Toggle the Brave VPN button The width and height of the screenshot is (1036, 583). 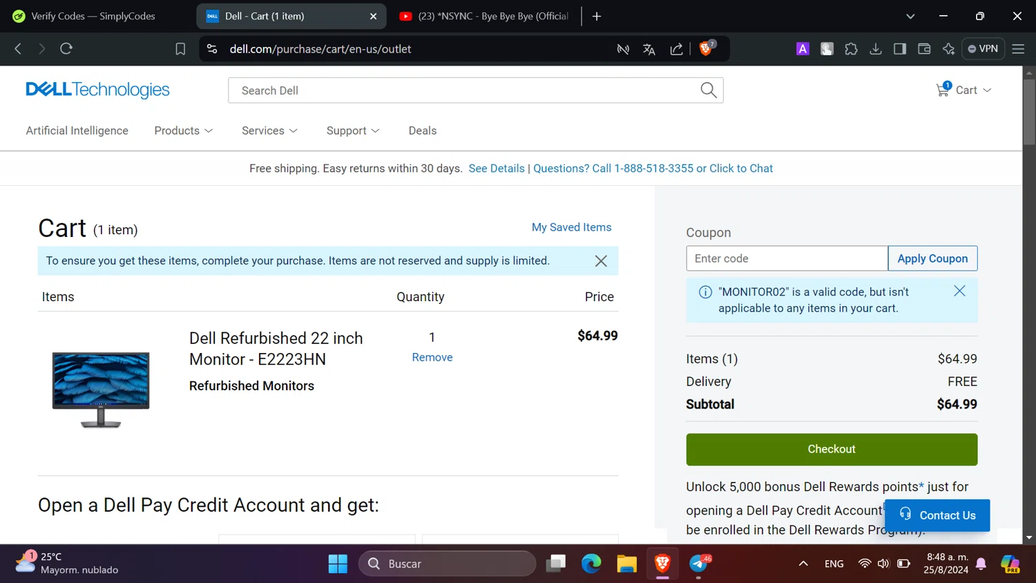(x=983, y=49)
